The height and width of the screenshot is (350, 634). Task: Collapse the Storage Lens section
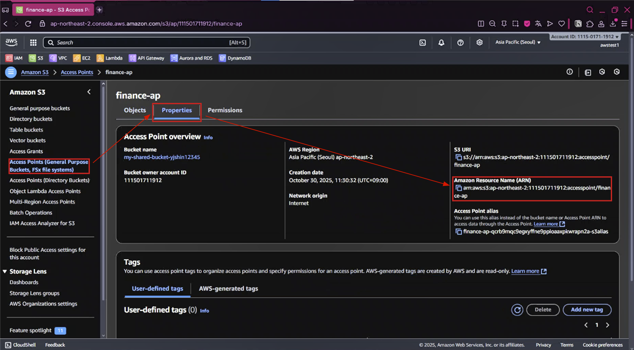[5, 272]
